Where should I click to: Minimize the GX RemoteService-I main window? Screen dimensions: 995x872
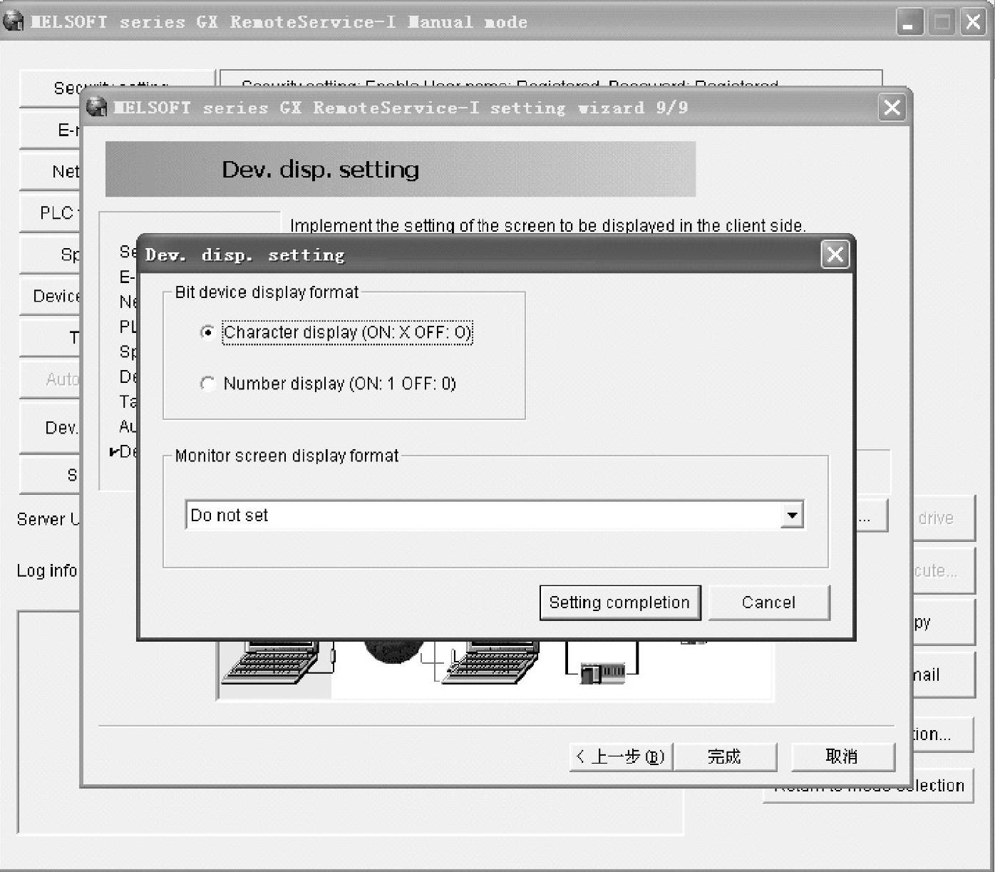[x=909, y=22]
